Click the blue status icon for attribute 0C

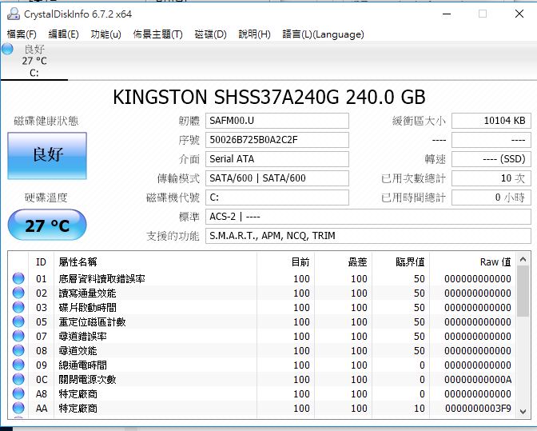tap(18, 379)
